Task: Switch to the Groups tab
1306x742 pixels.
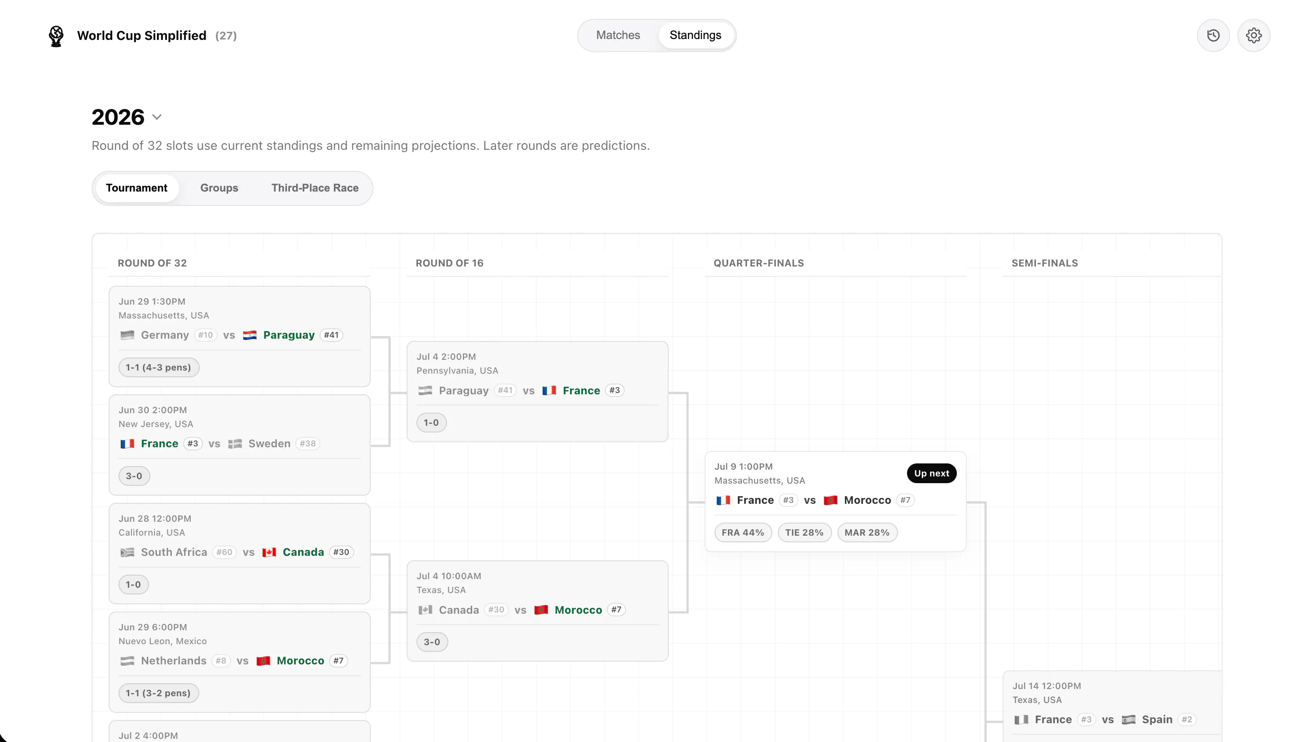Action: click(x=219, y=188)
